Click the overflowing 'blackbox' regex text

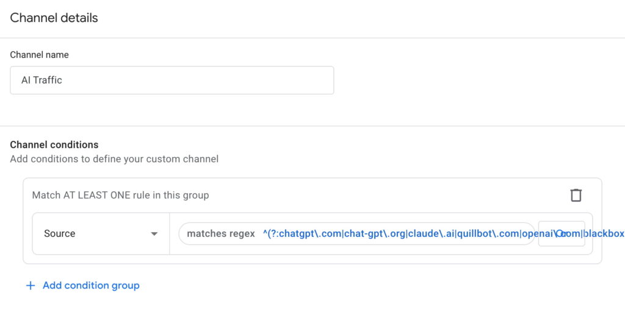click(605, 234)
